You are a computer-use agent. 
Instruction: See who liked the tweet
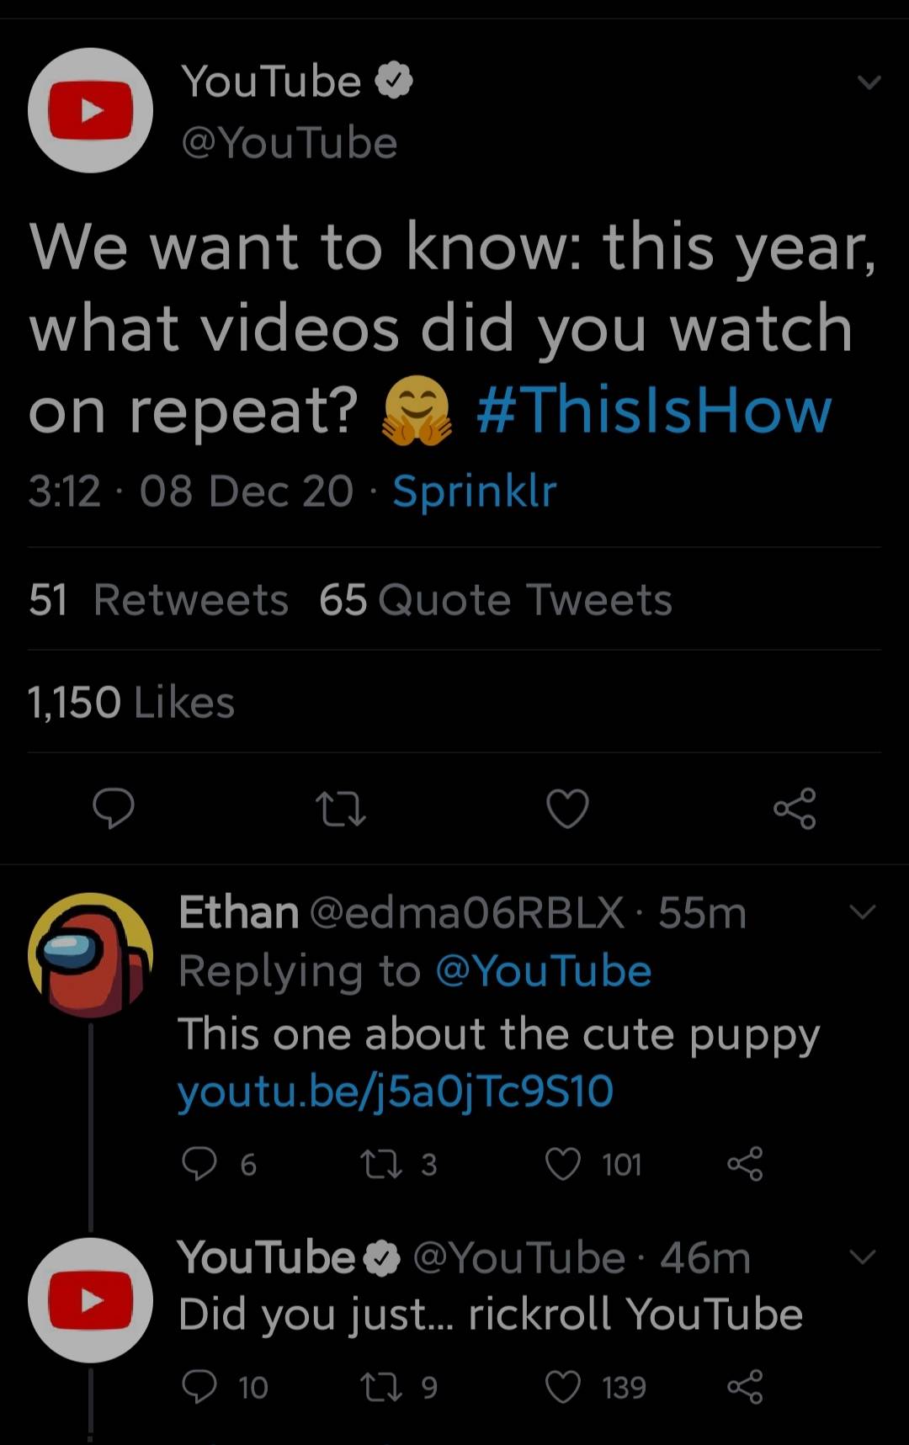(x=131, y=701)
